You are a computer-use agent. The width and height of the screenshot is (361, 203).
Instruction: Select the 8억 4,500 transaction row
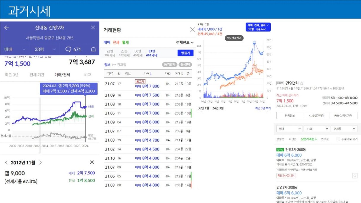point(148,149)
